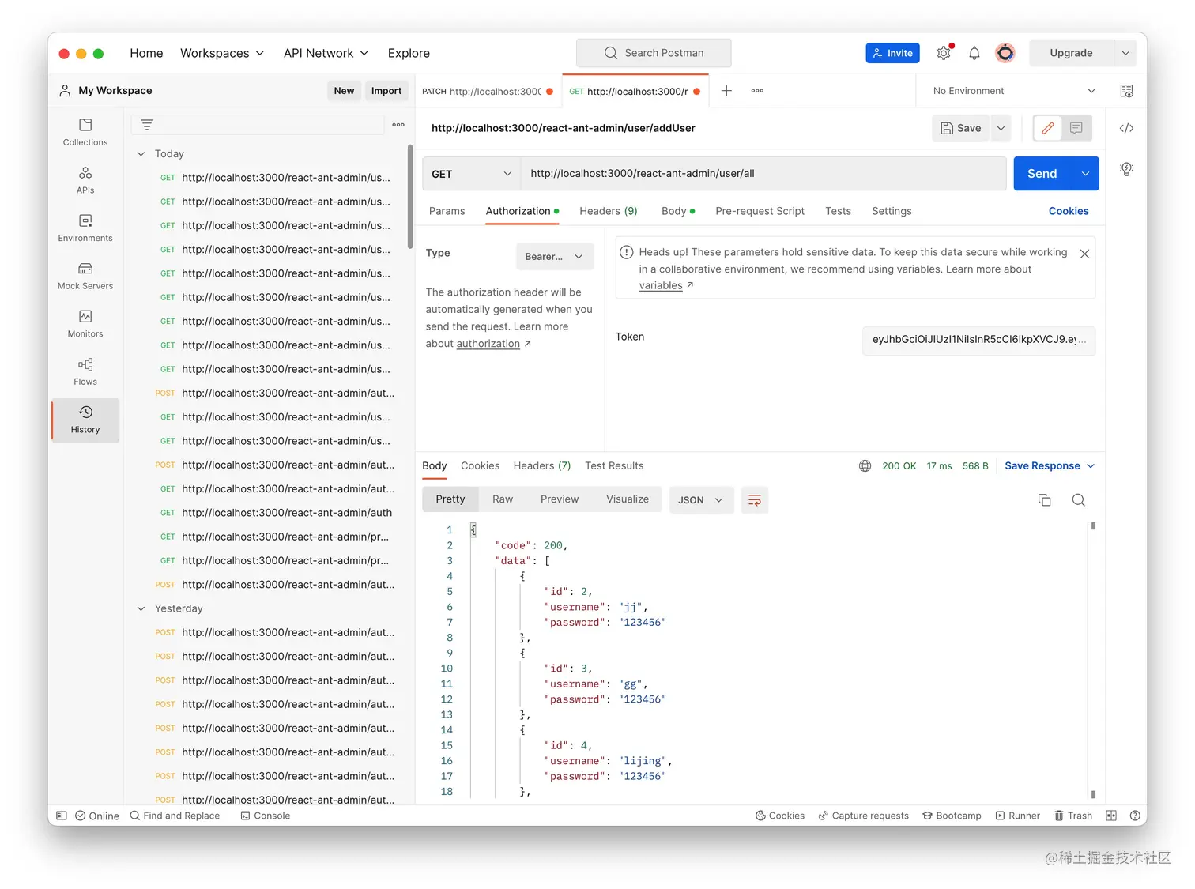This screenshot has width=1195, height=889.
Task: Switch to the request Headers (9) tab
Action: click(x=609, y=211)
